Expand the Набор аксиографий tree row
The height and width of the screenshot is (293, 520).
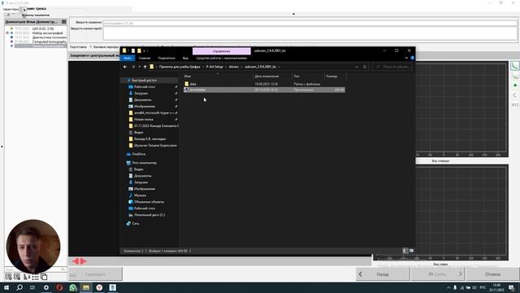pos(7,33)
